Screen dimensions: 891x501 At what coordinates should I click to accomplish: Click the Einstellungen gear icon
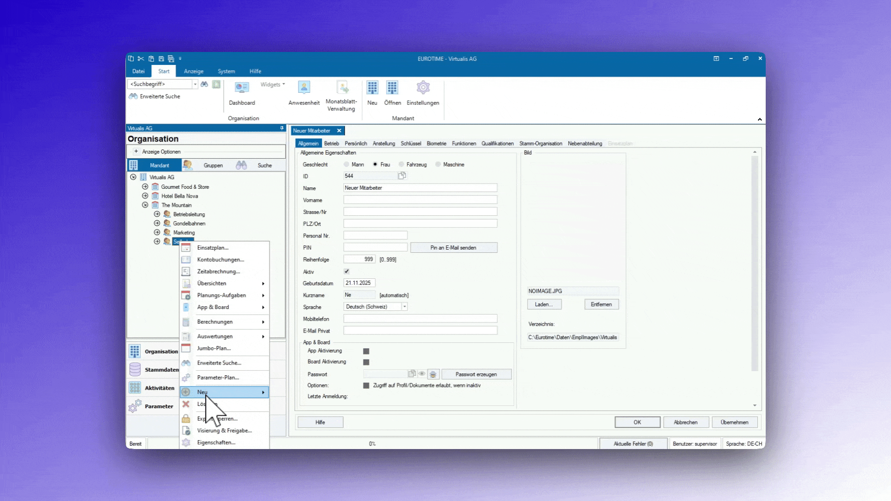423,88
